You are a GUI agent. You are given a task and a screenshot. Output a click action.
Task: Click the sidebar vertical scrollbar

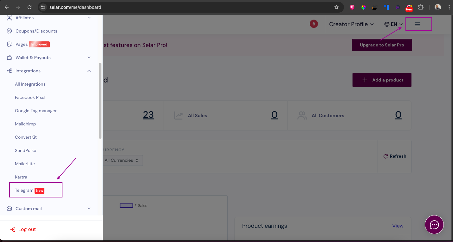coord(100,100)
